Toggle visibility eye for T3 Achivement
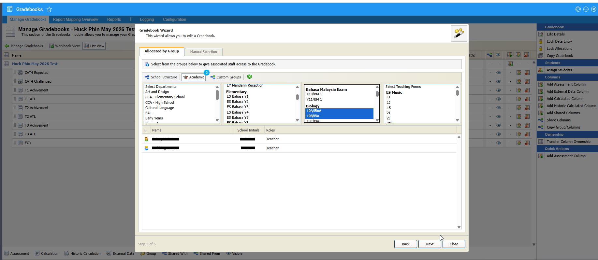The image size is (598, 260). 499,125
